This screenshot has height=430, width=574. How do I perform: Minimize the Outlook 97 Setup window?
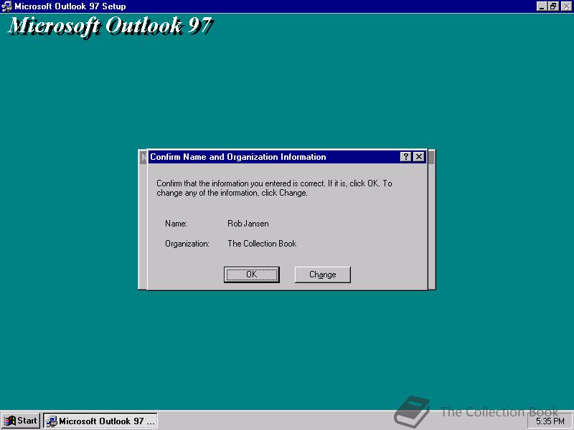click(x=542, y=6)
